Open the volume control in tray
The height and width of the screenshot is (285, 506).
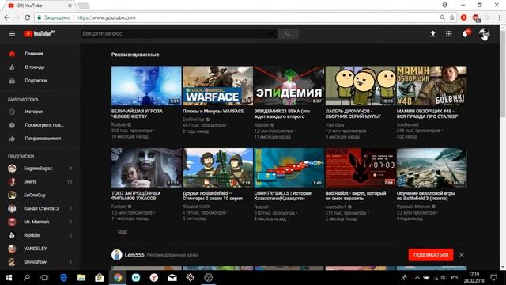(x=444, y=278)
